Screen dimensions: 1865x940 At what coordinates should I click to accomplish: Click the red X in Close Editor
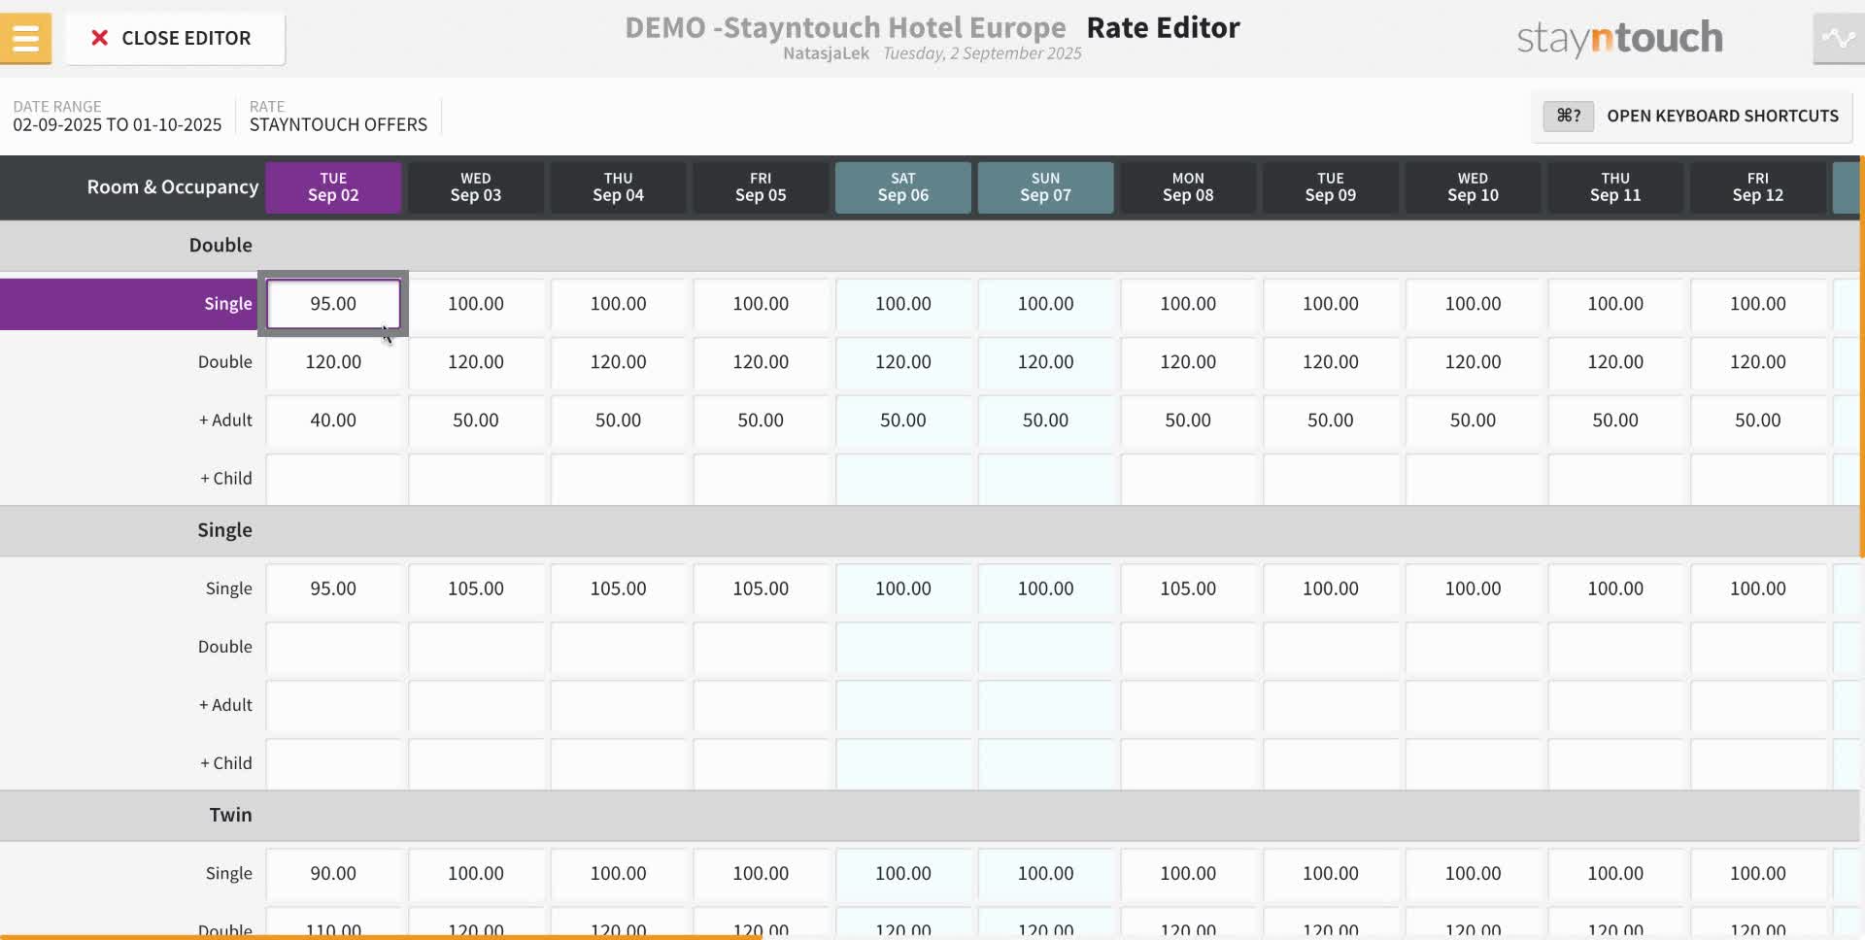(99, 38)
